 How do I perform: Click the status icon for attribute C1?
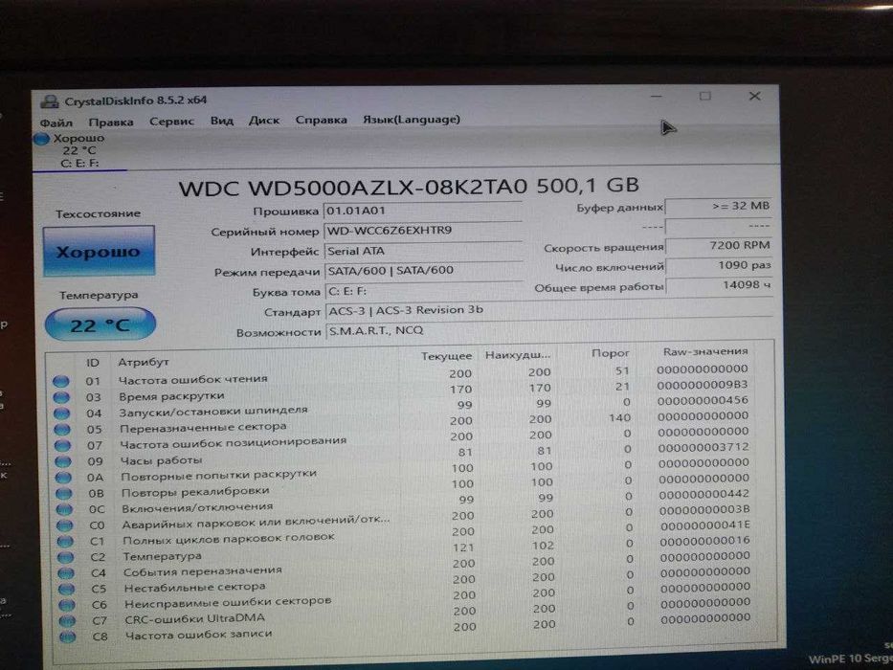pyautogui.click(x=66, y=541)
